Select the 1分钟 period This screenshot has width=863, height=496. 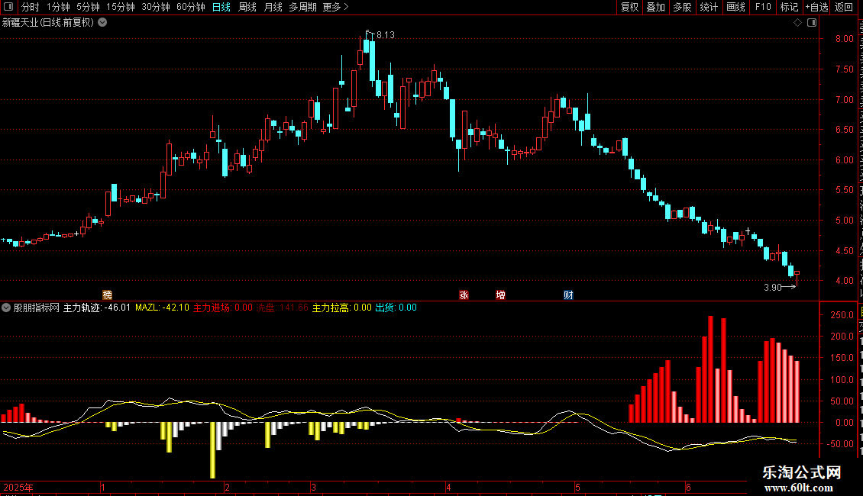[x=58, y=7]
